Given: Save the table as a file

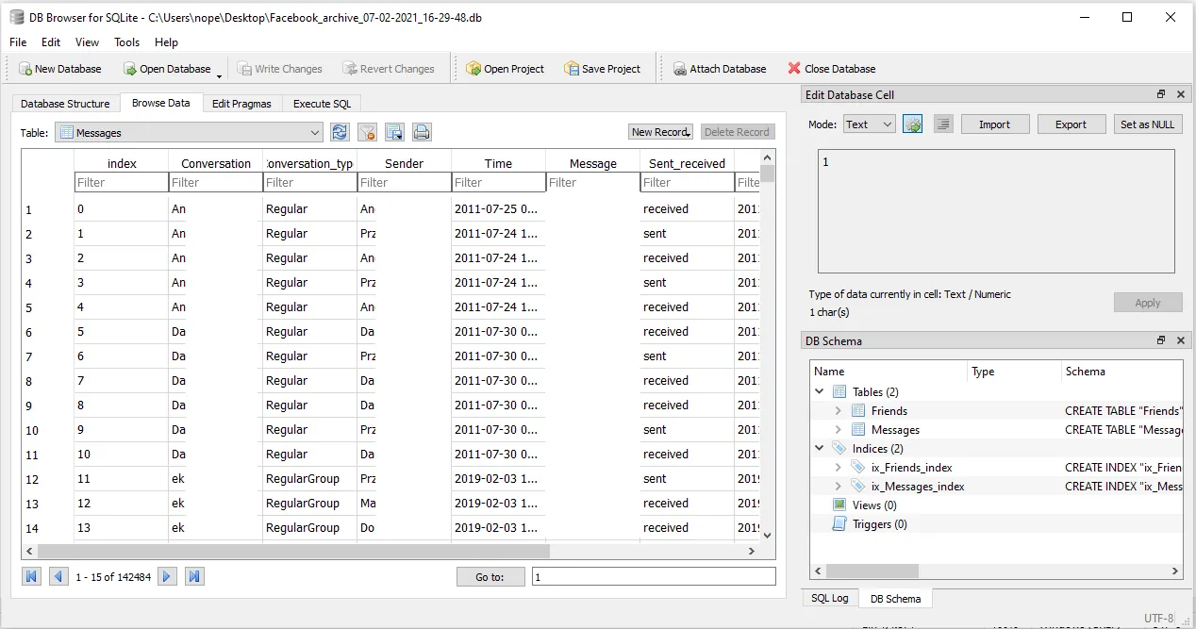Looking at the screenshot, I should [x=394, y=132].
